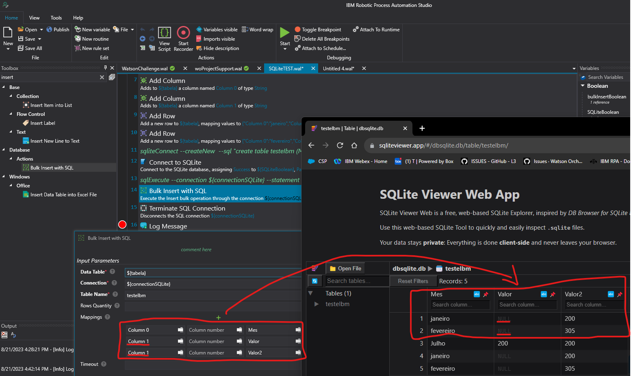Click the Publish icon in ribbon
631x376 pixels.
coord(50,30)
